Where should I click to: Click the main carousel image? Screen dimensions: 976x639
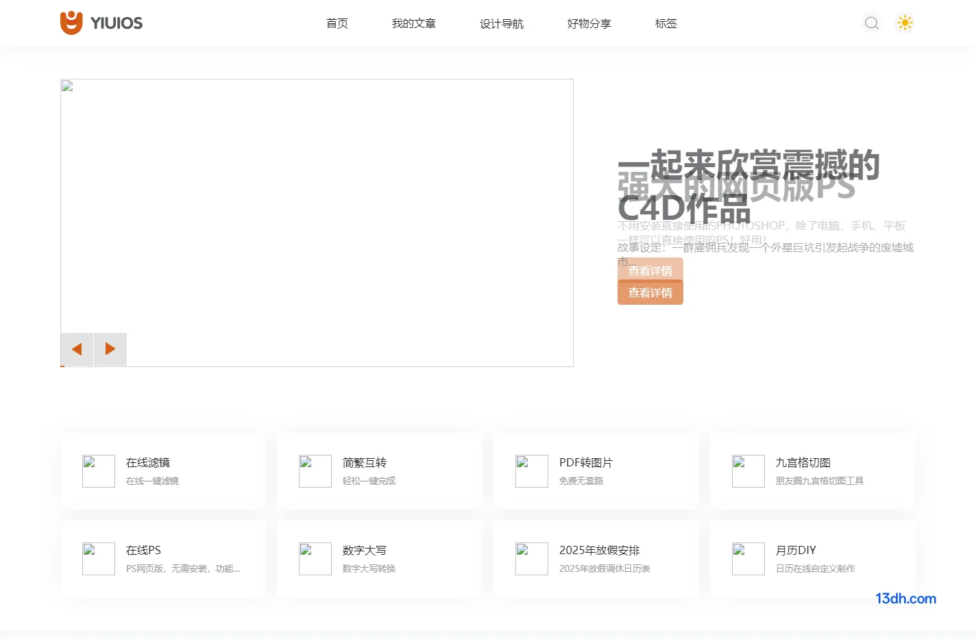click(x=317, y=223)
